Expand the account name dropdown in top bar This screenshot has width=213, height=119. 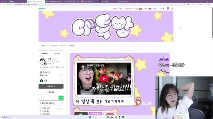tap(162, 9)
